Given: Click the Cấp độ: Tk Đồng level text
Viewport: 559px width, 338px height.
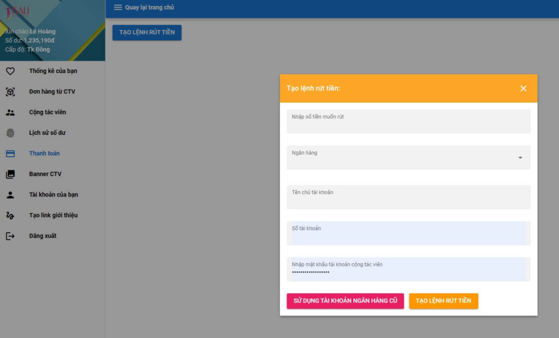Looking at the screenshot, I should point(27,50).
